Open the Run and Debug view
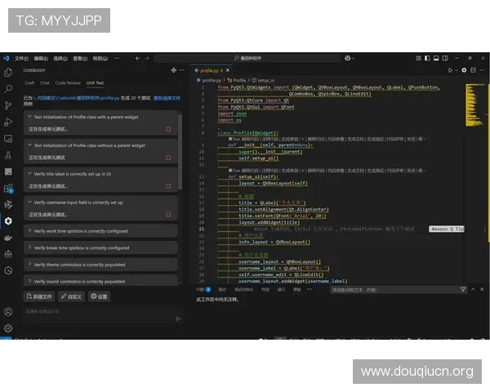The image size is (490, 392). pyautogui.click(x=8, y=122)
